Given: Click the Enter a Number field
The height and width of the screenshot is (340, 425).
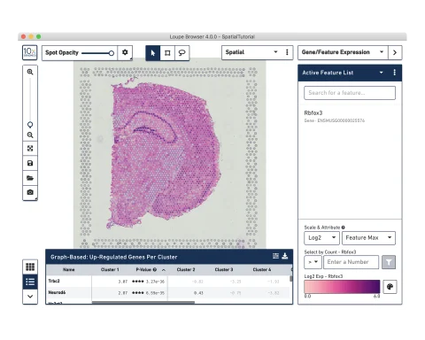Looking at the screenshot, I should pyautogui.click(x=351, y=262).
